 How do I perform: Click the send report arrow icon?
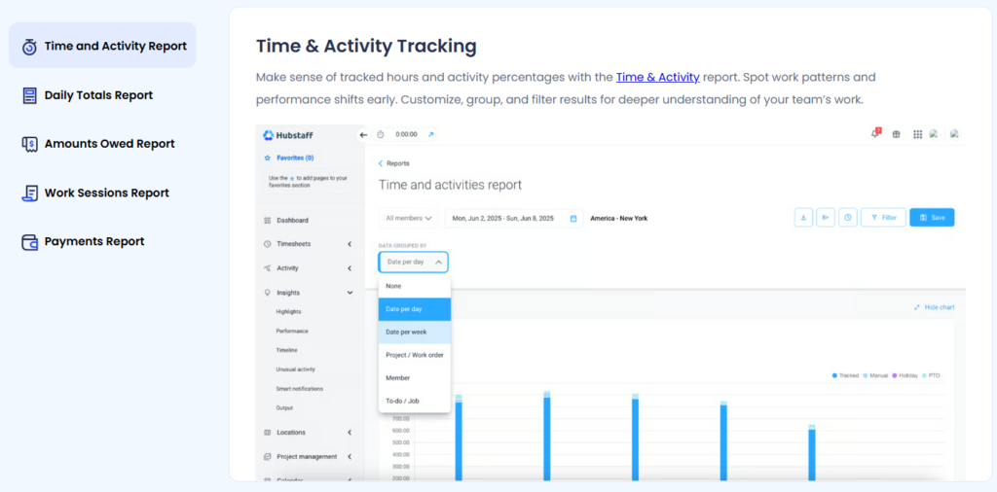(x=826, y=217)
